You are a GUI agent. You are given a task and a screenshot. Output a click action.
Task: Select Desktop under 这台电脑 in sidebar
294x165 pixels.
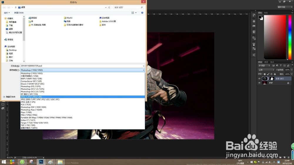[x=11, y=50]
